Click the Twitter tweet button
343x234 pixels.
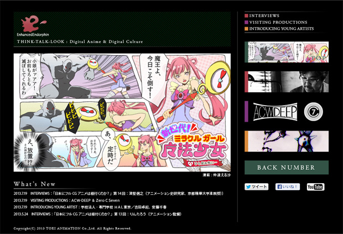coord(257,187)
